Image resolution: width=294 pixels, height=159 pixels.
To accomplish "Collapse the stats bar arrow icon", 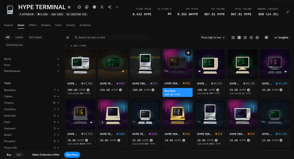I will pos(288,12).
